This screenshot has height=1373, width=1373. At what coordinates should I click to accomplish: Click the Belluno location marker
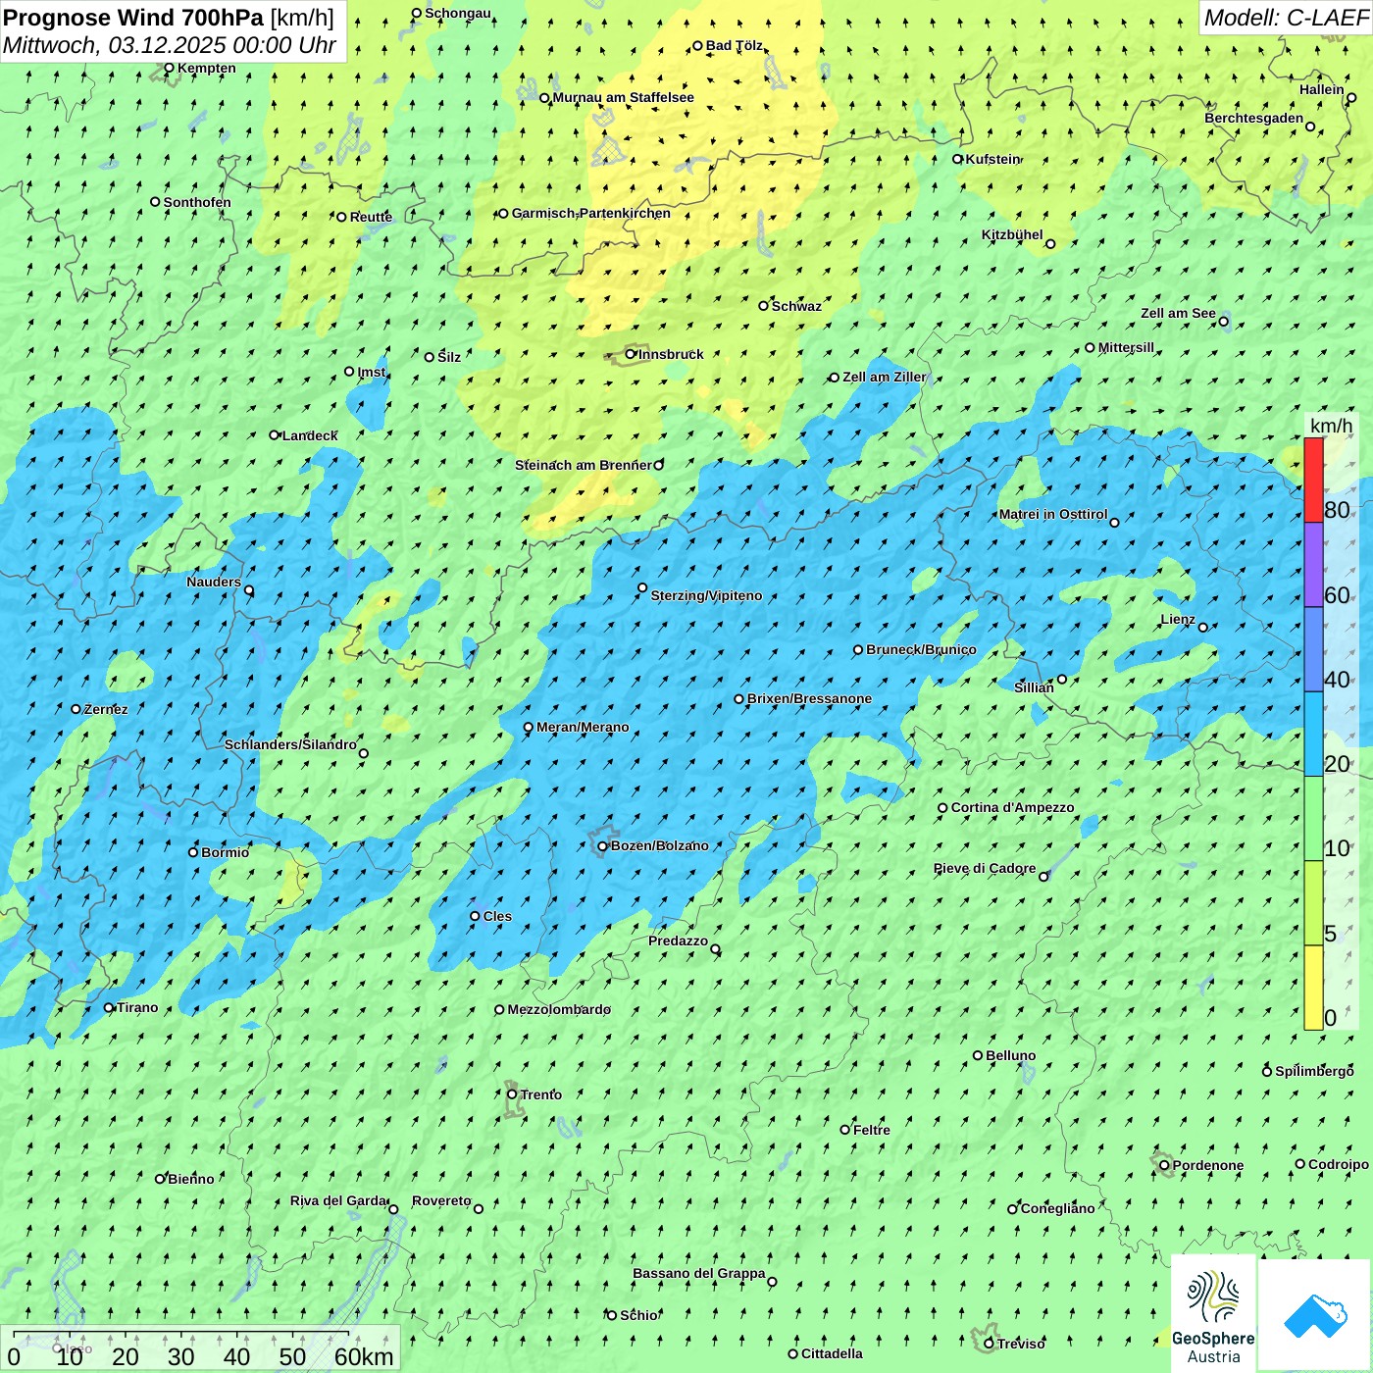978,1055
